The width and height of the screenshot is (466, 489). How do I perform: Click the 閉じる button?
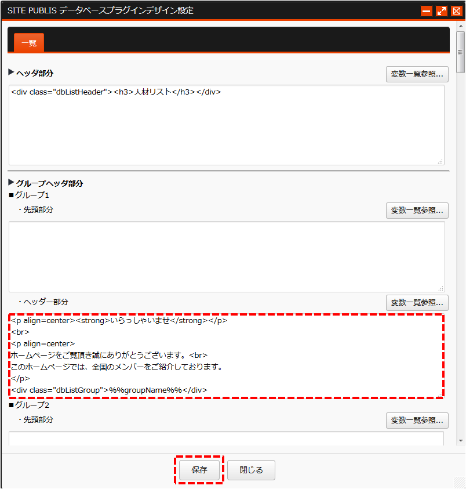click(x=251, y=470)
